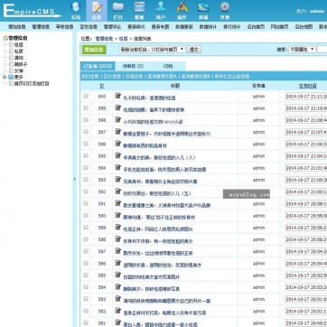Image resolution: width=327 pixels, height=327 pixels.
Task: Open the 信息 (Information) top navigation icon
Action: pos(97,11)
